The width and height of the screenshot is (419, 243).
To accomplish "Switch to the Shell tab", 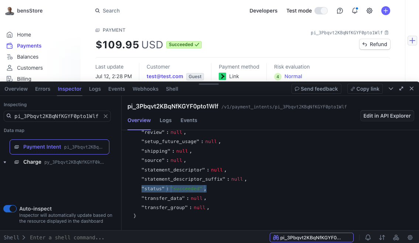I will (x=172, y=89).
